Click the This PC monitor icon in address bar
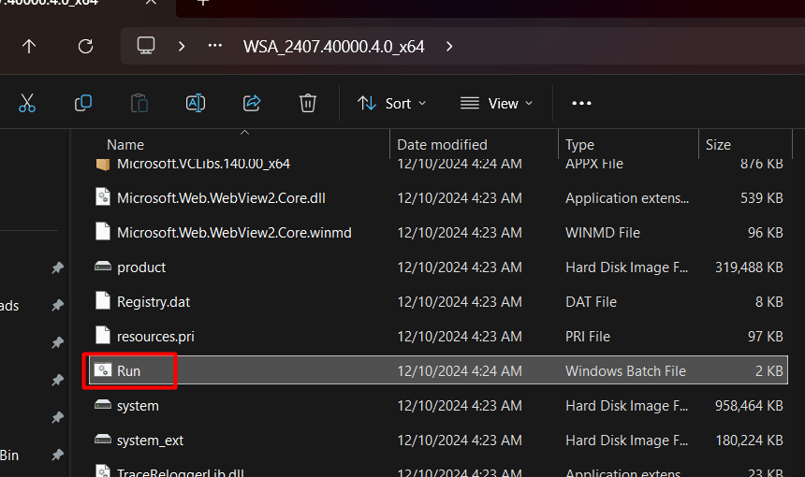 click(146, 46)
